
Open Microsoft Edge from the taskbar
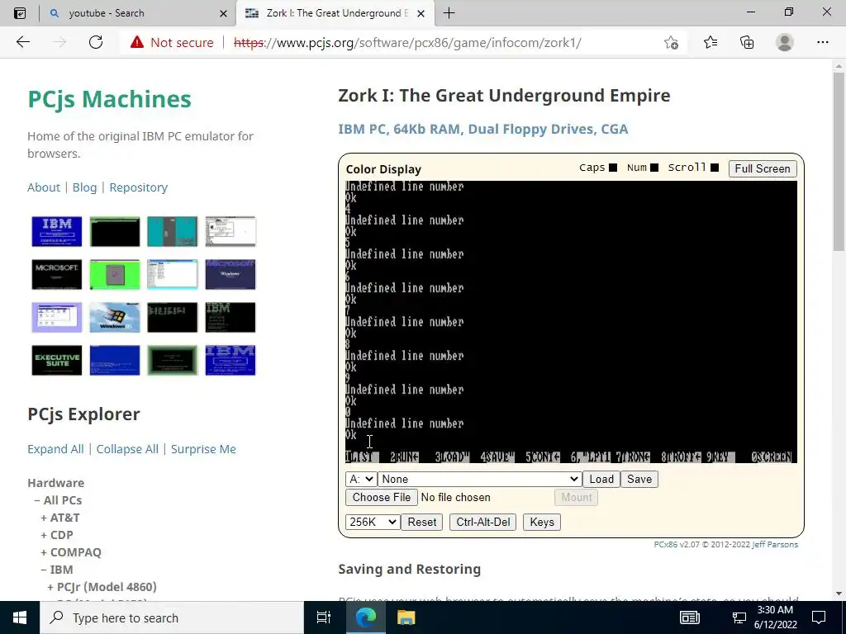[x=366, y=617]
